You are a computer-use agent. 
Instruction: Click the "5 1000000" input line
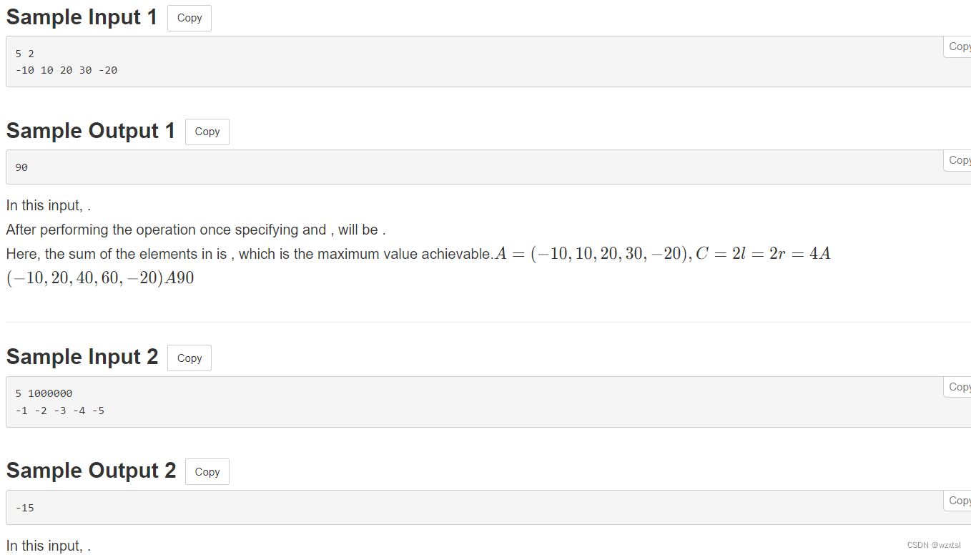[x=44, y=393]
